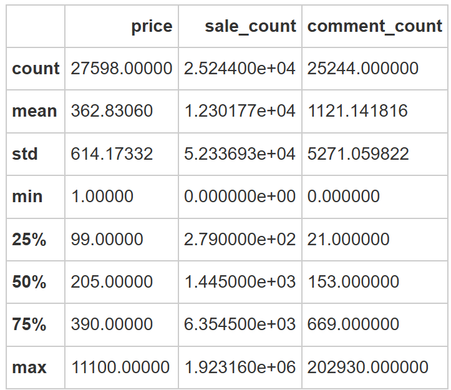
Task: Click the 25% row label
Action: coord(29,239)
